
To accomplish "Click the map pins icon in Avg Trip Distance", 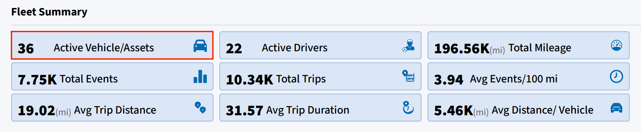I will coord(200,108).
